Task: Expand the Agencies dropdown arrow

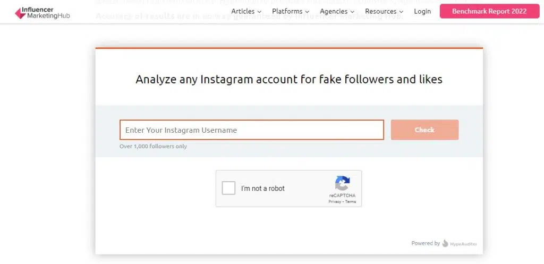Action: (352, 12)
